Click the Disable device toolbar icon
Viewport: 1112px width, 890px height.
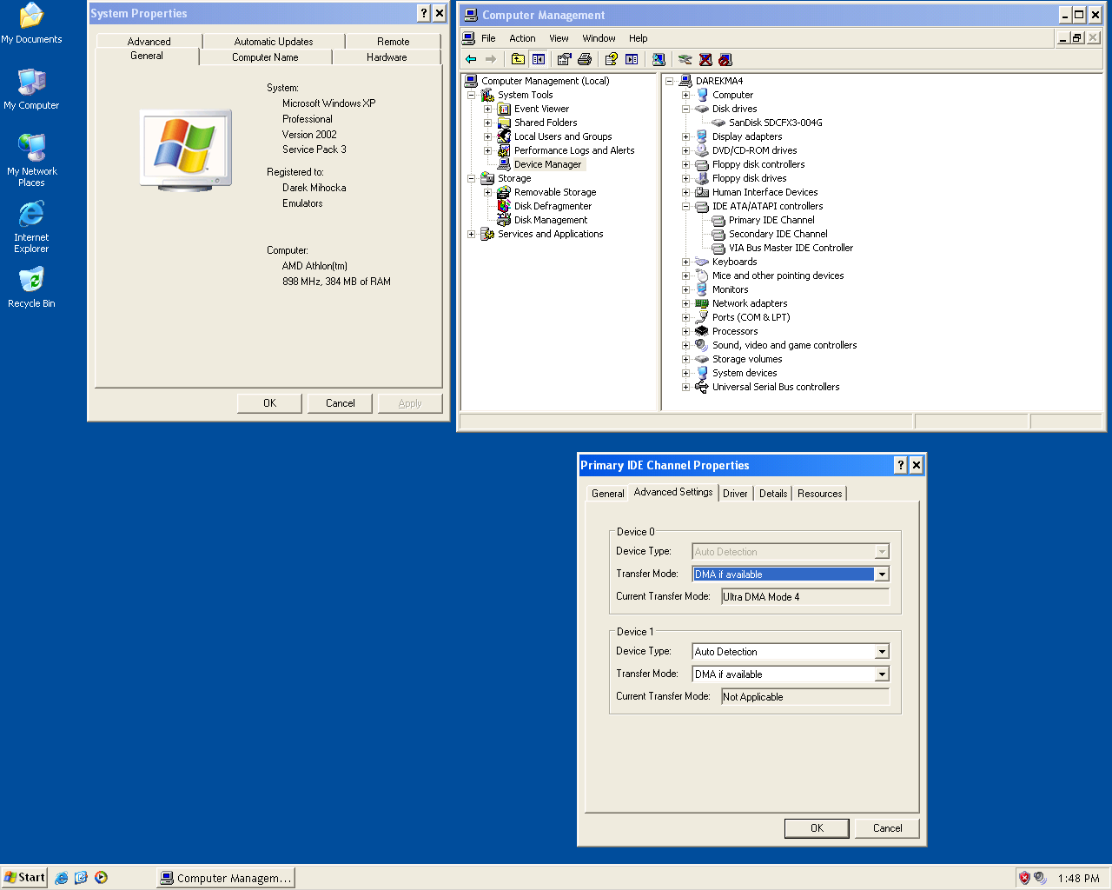725,59
